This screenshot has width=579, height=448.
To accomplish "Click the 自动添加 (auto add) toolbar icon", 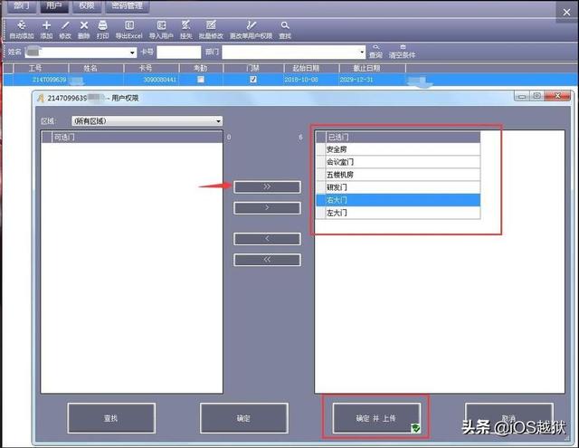I will [x=22, y=25].
